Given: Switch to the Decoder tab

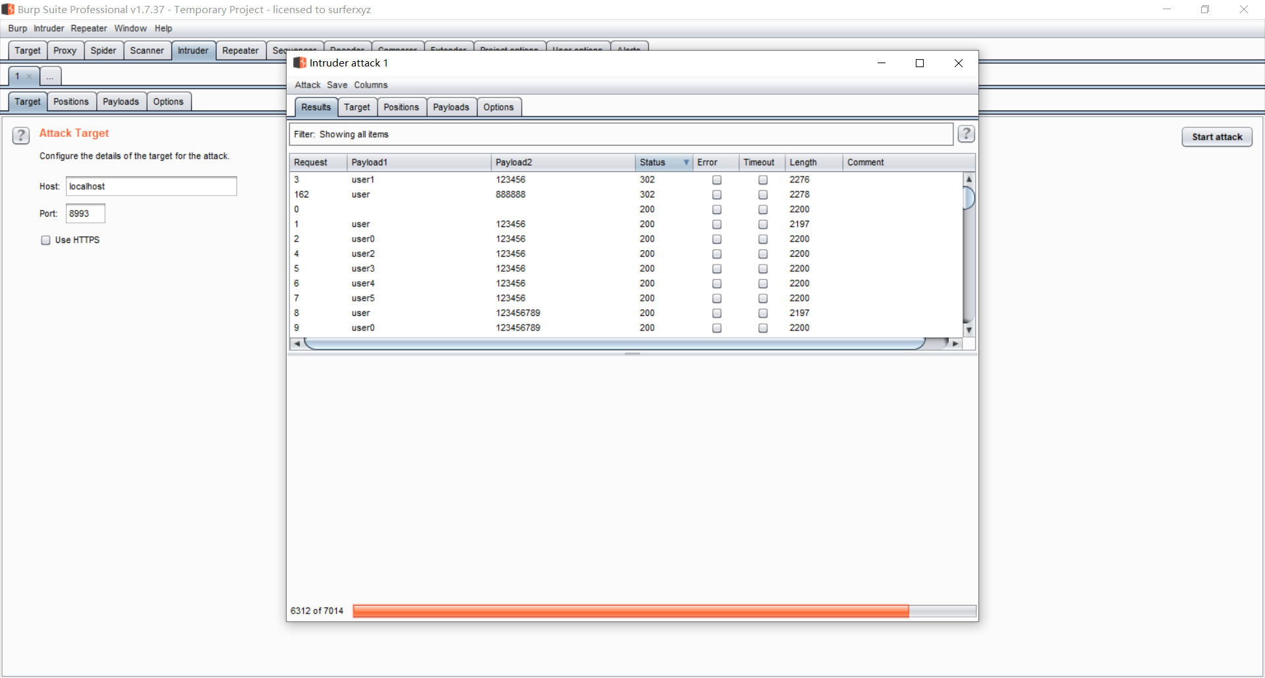Looking at the screenshot, I should pyautogui.click(x=347, y=49).
